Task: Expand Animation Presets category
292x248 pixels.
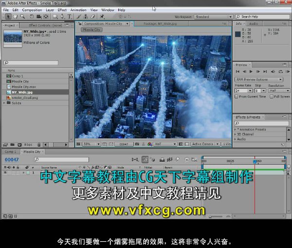Action: pos(236,129)
